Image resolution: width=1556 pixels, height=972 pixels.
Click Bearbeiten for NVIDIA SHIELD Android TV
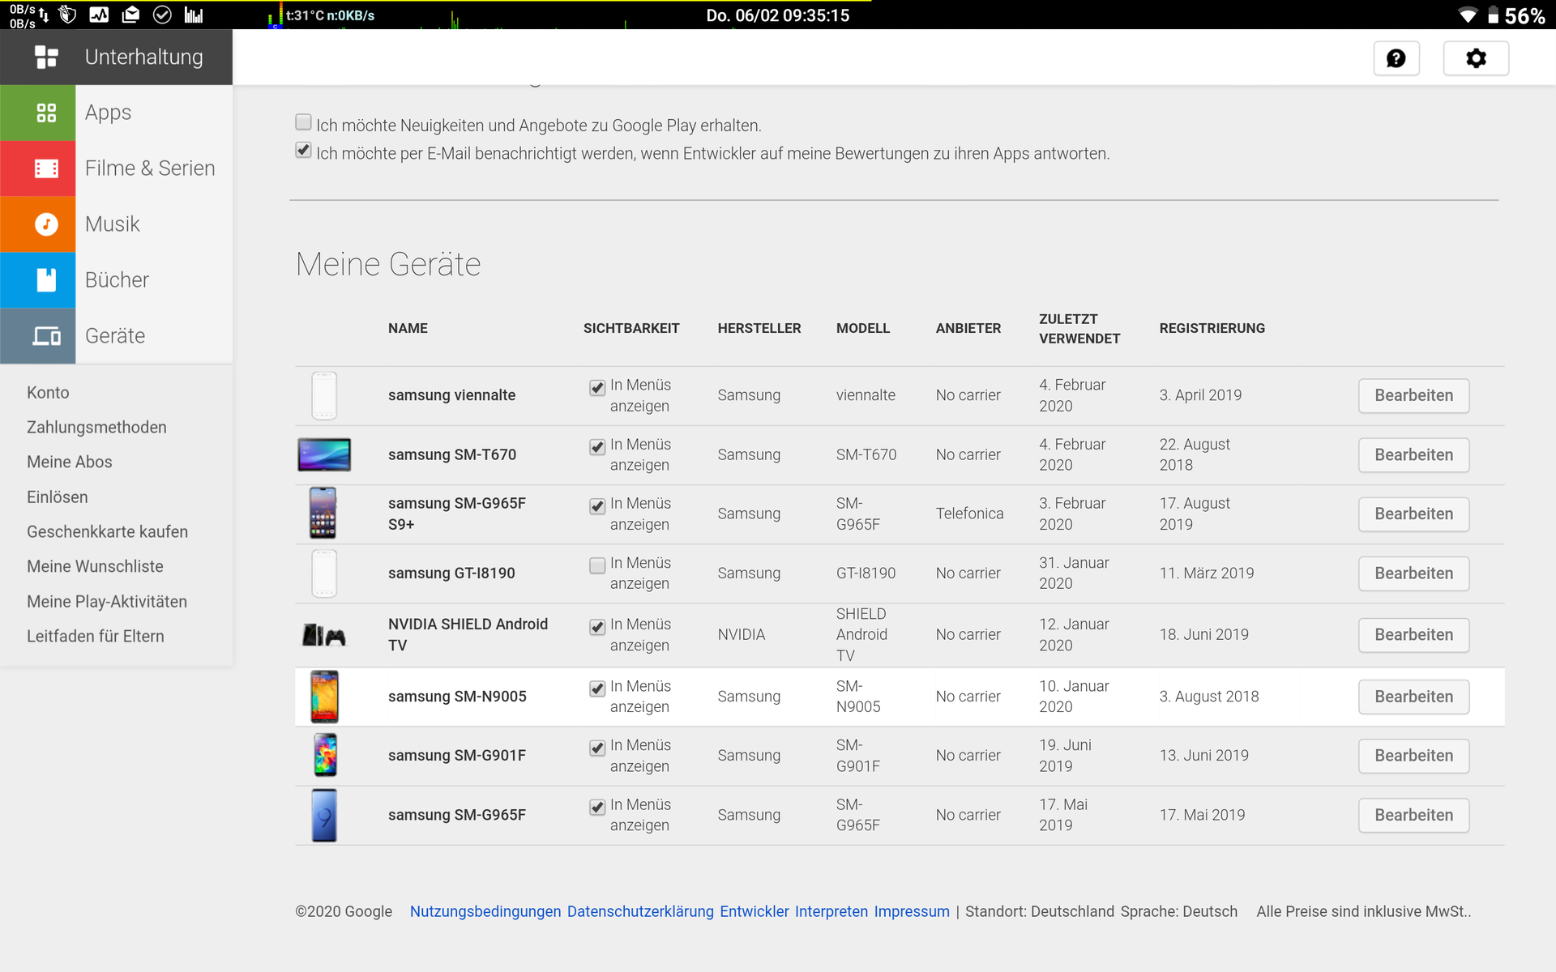(1413, 634)
